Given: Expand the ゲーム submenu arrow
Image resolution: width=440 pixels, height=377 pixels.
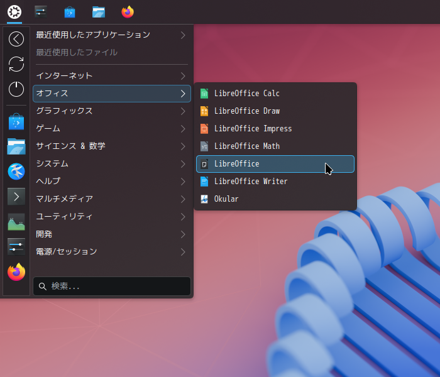Looking at the screenshot, I should tap(183, 129).
